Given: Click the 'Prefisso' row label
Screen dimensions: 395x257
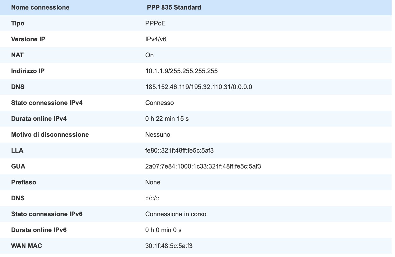Looking at the screenshot, I should coord(24,182).
